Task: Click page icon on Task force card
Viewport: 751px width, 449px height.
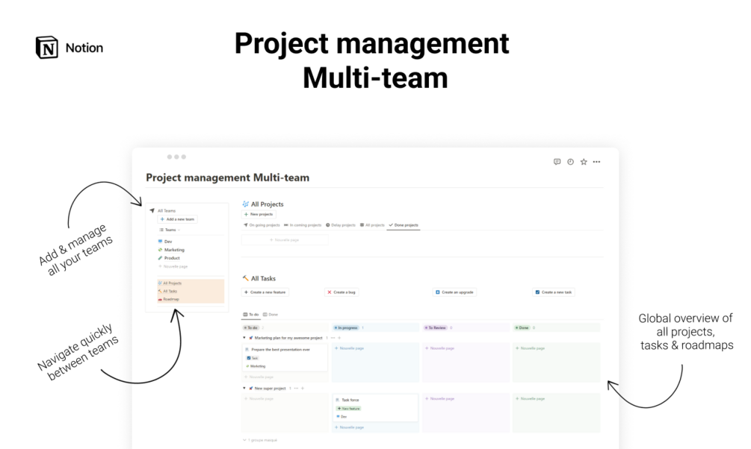Action: [338, 400]
